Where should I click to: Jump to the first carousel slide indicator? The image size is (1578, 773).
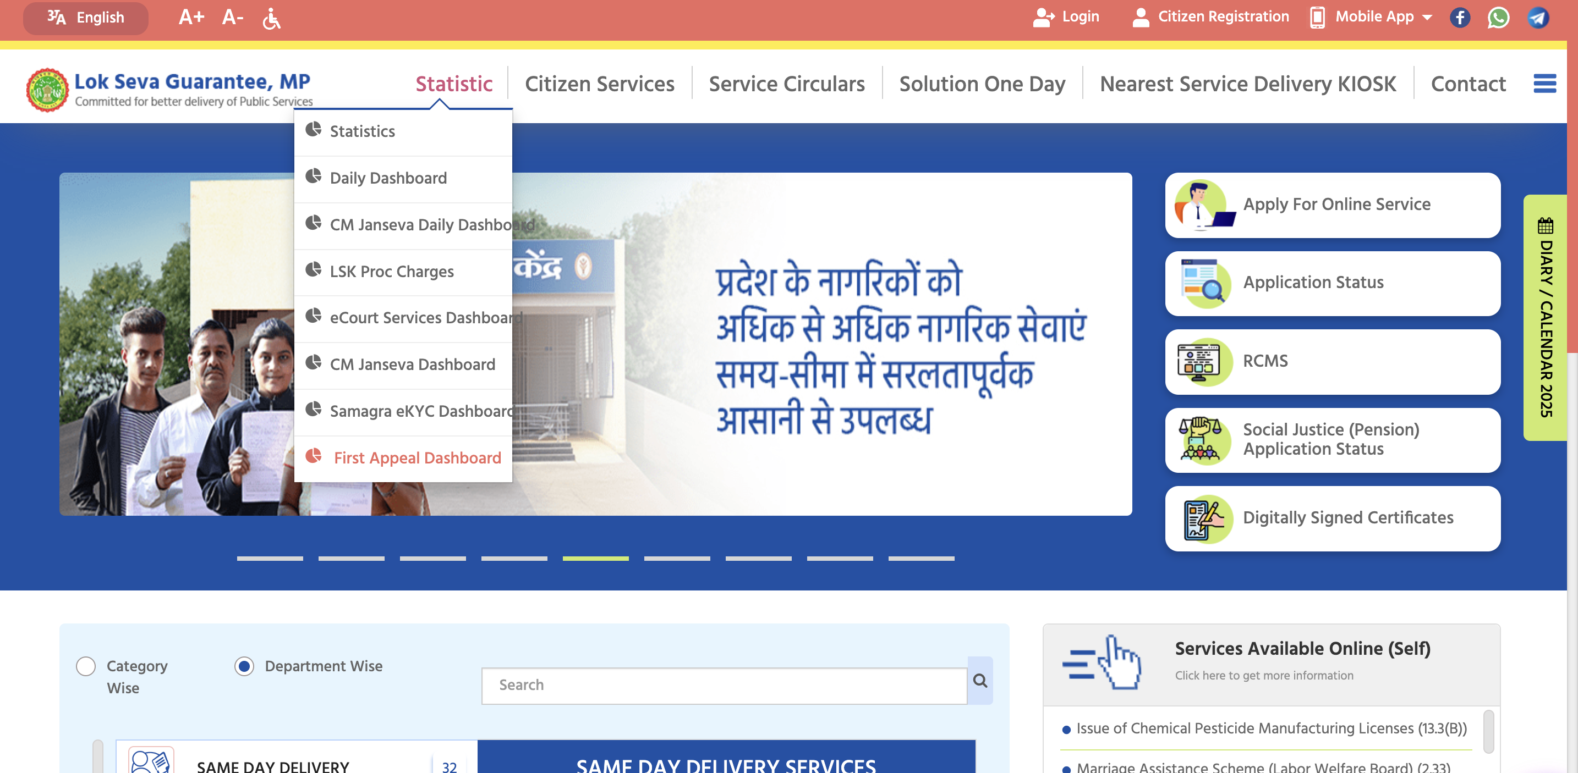pyautogui.click(x=270, y=558)
